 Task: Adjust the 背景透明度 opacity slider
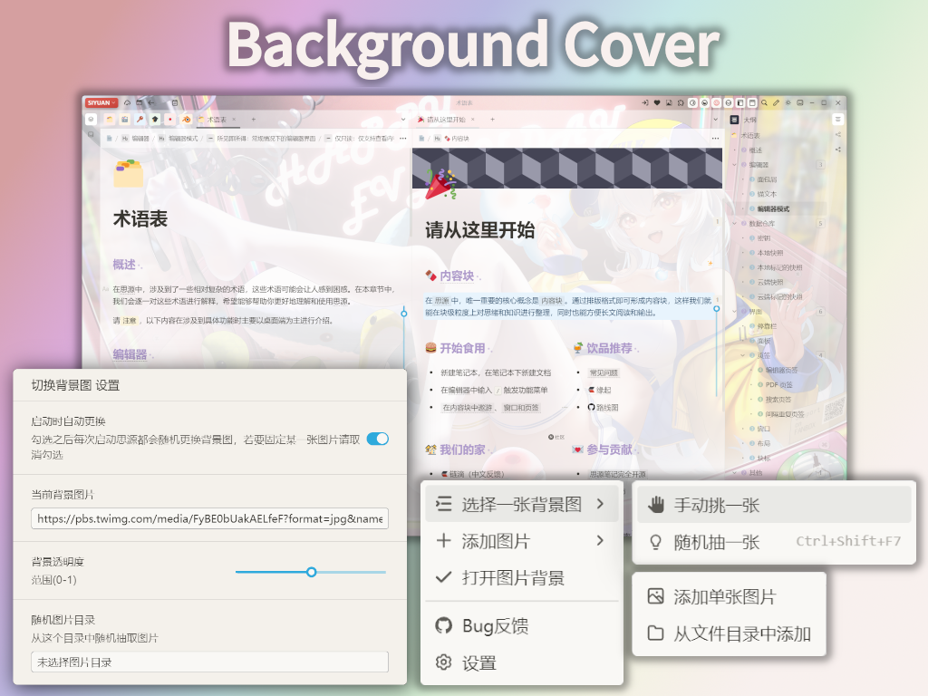[x=312, y=573]
